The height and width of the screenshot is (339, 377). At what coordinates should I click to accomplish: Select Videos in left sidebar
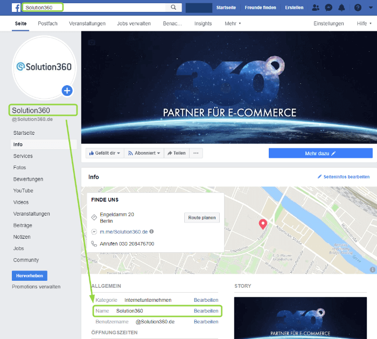pos(21,202)
